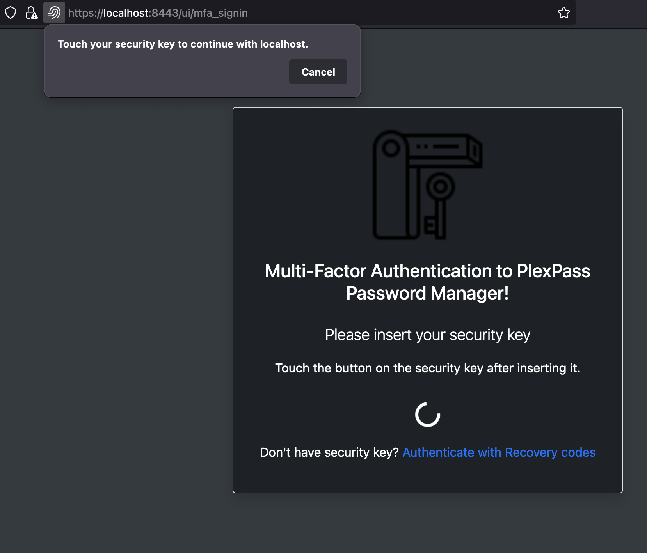Screen dimensions: 647x553
Task: Click the loading spinner
Action: tap(427, 415)
